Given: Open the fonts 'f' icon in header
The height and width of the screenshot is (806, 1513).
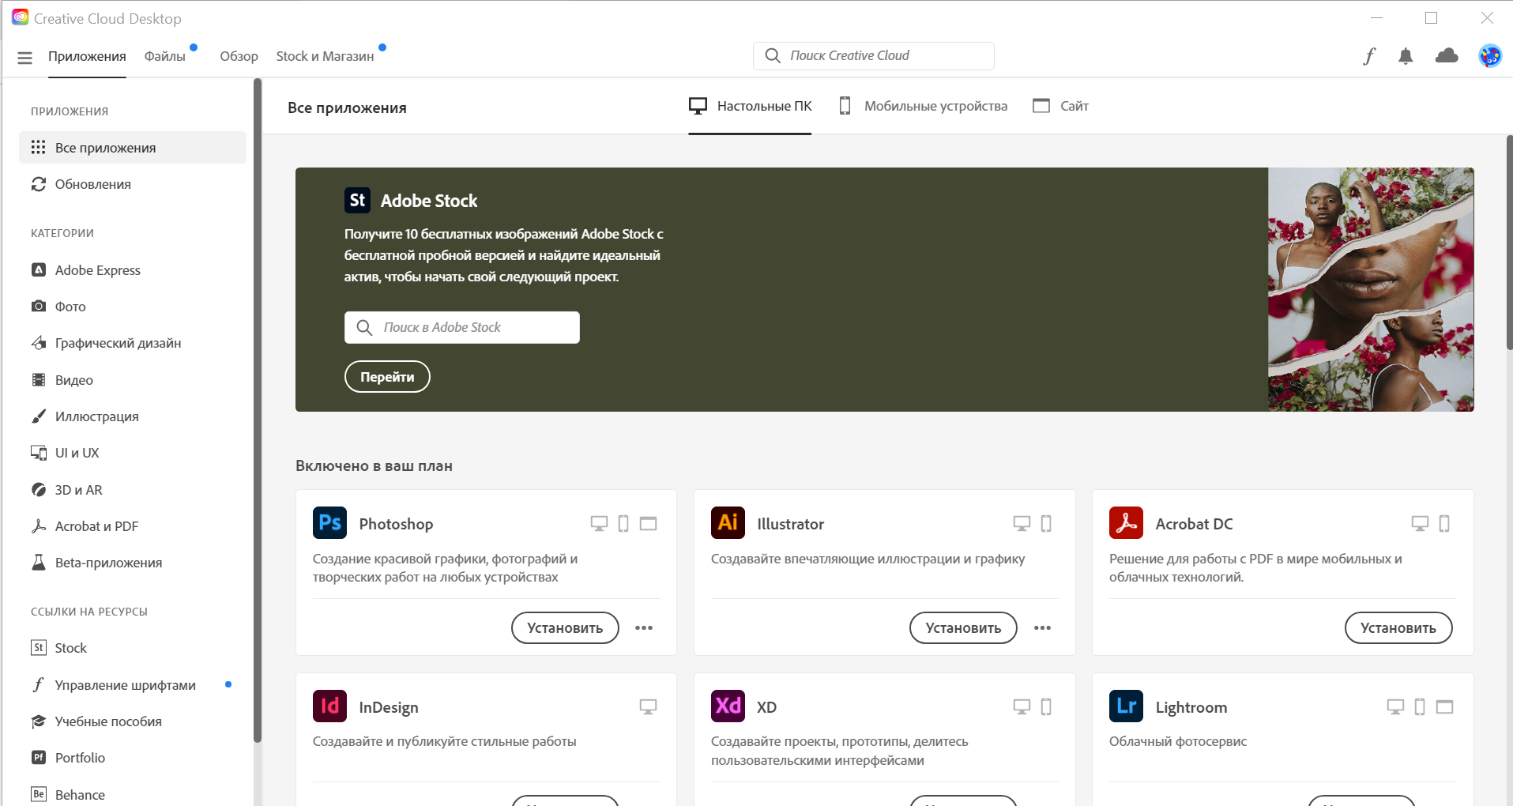Looking at the screenshot, I should point(1369,56).
